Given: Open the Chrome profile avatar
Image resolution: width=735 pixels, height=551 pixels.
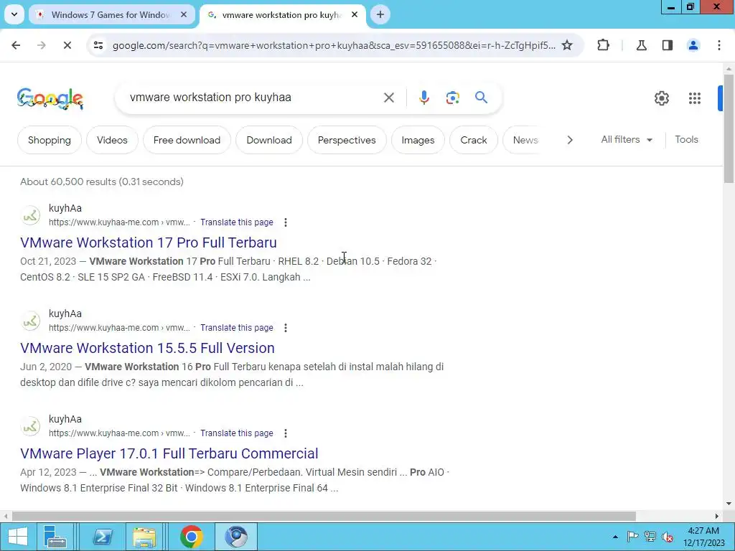Looking at the screenshot, I should tap(693, 45).
